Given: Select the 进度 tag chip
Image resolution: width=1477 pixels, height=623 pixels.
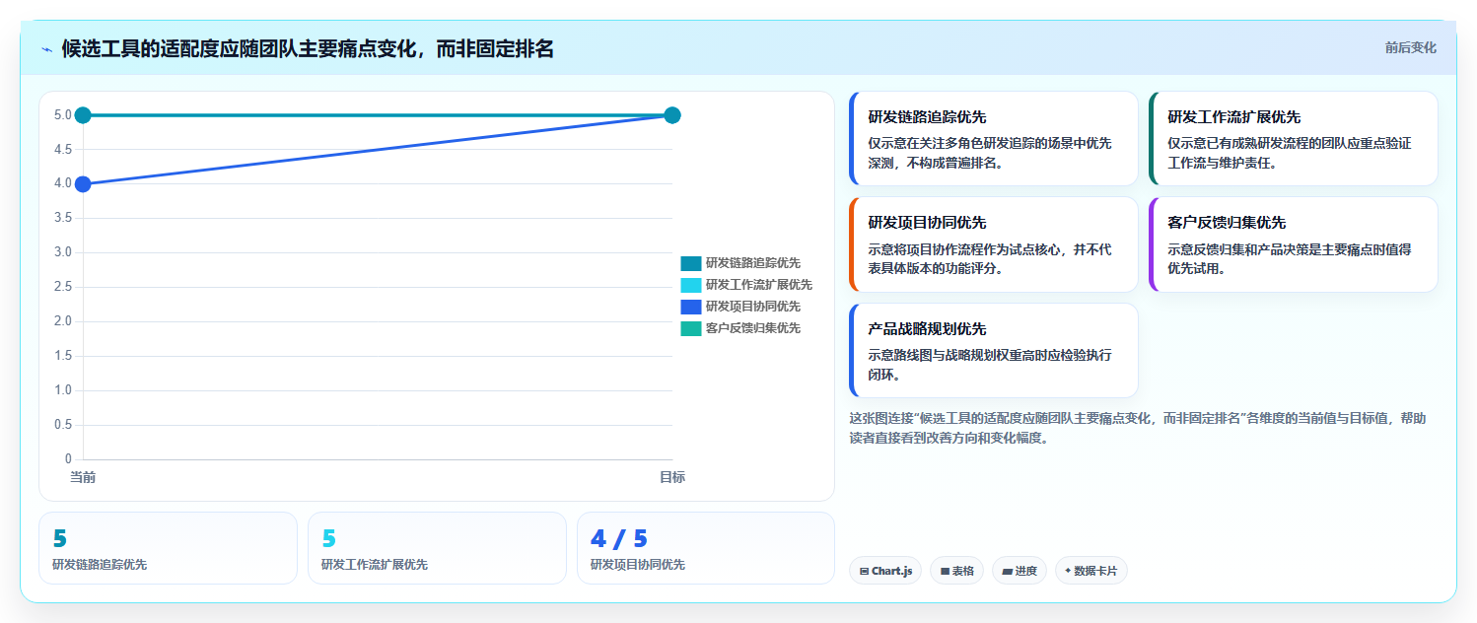Looking at the screenshot, I should [x=1020, y=571].
